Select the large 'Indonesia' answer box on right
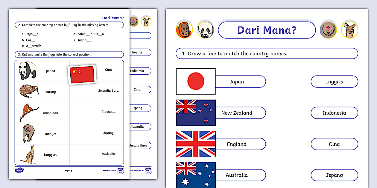 (x=334, y=113)
